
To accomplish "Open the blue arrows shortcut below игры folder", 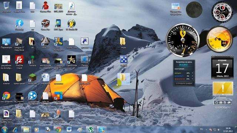I will pos(124,61).
